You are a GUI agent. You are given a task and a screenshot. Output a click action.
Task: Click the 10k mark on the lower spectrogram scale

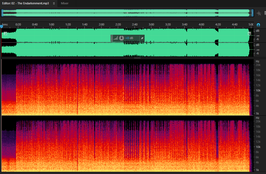258,147
